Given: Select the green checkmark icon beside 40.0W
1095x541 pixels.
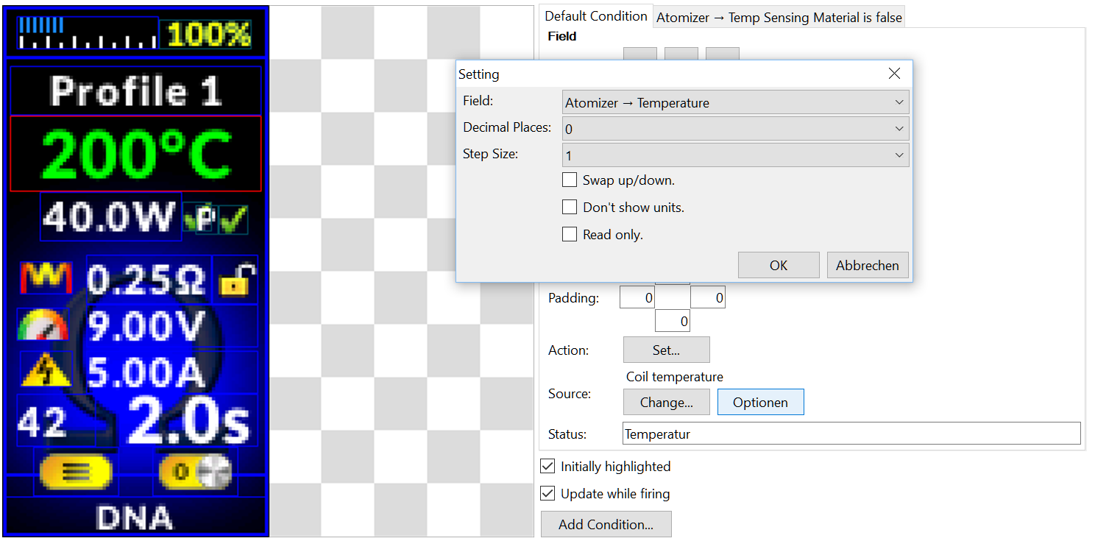Looking at the screenshot, I should coord(233,219).
